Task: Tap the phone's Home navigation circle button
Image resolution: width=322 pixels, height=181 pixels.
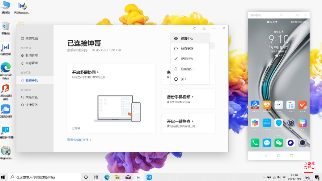Action: click(279, 156)
